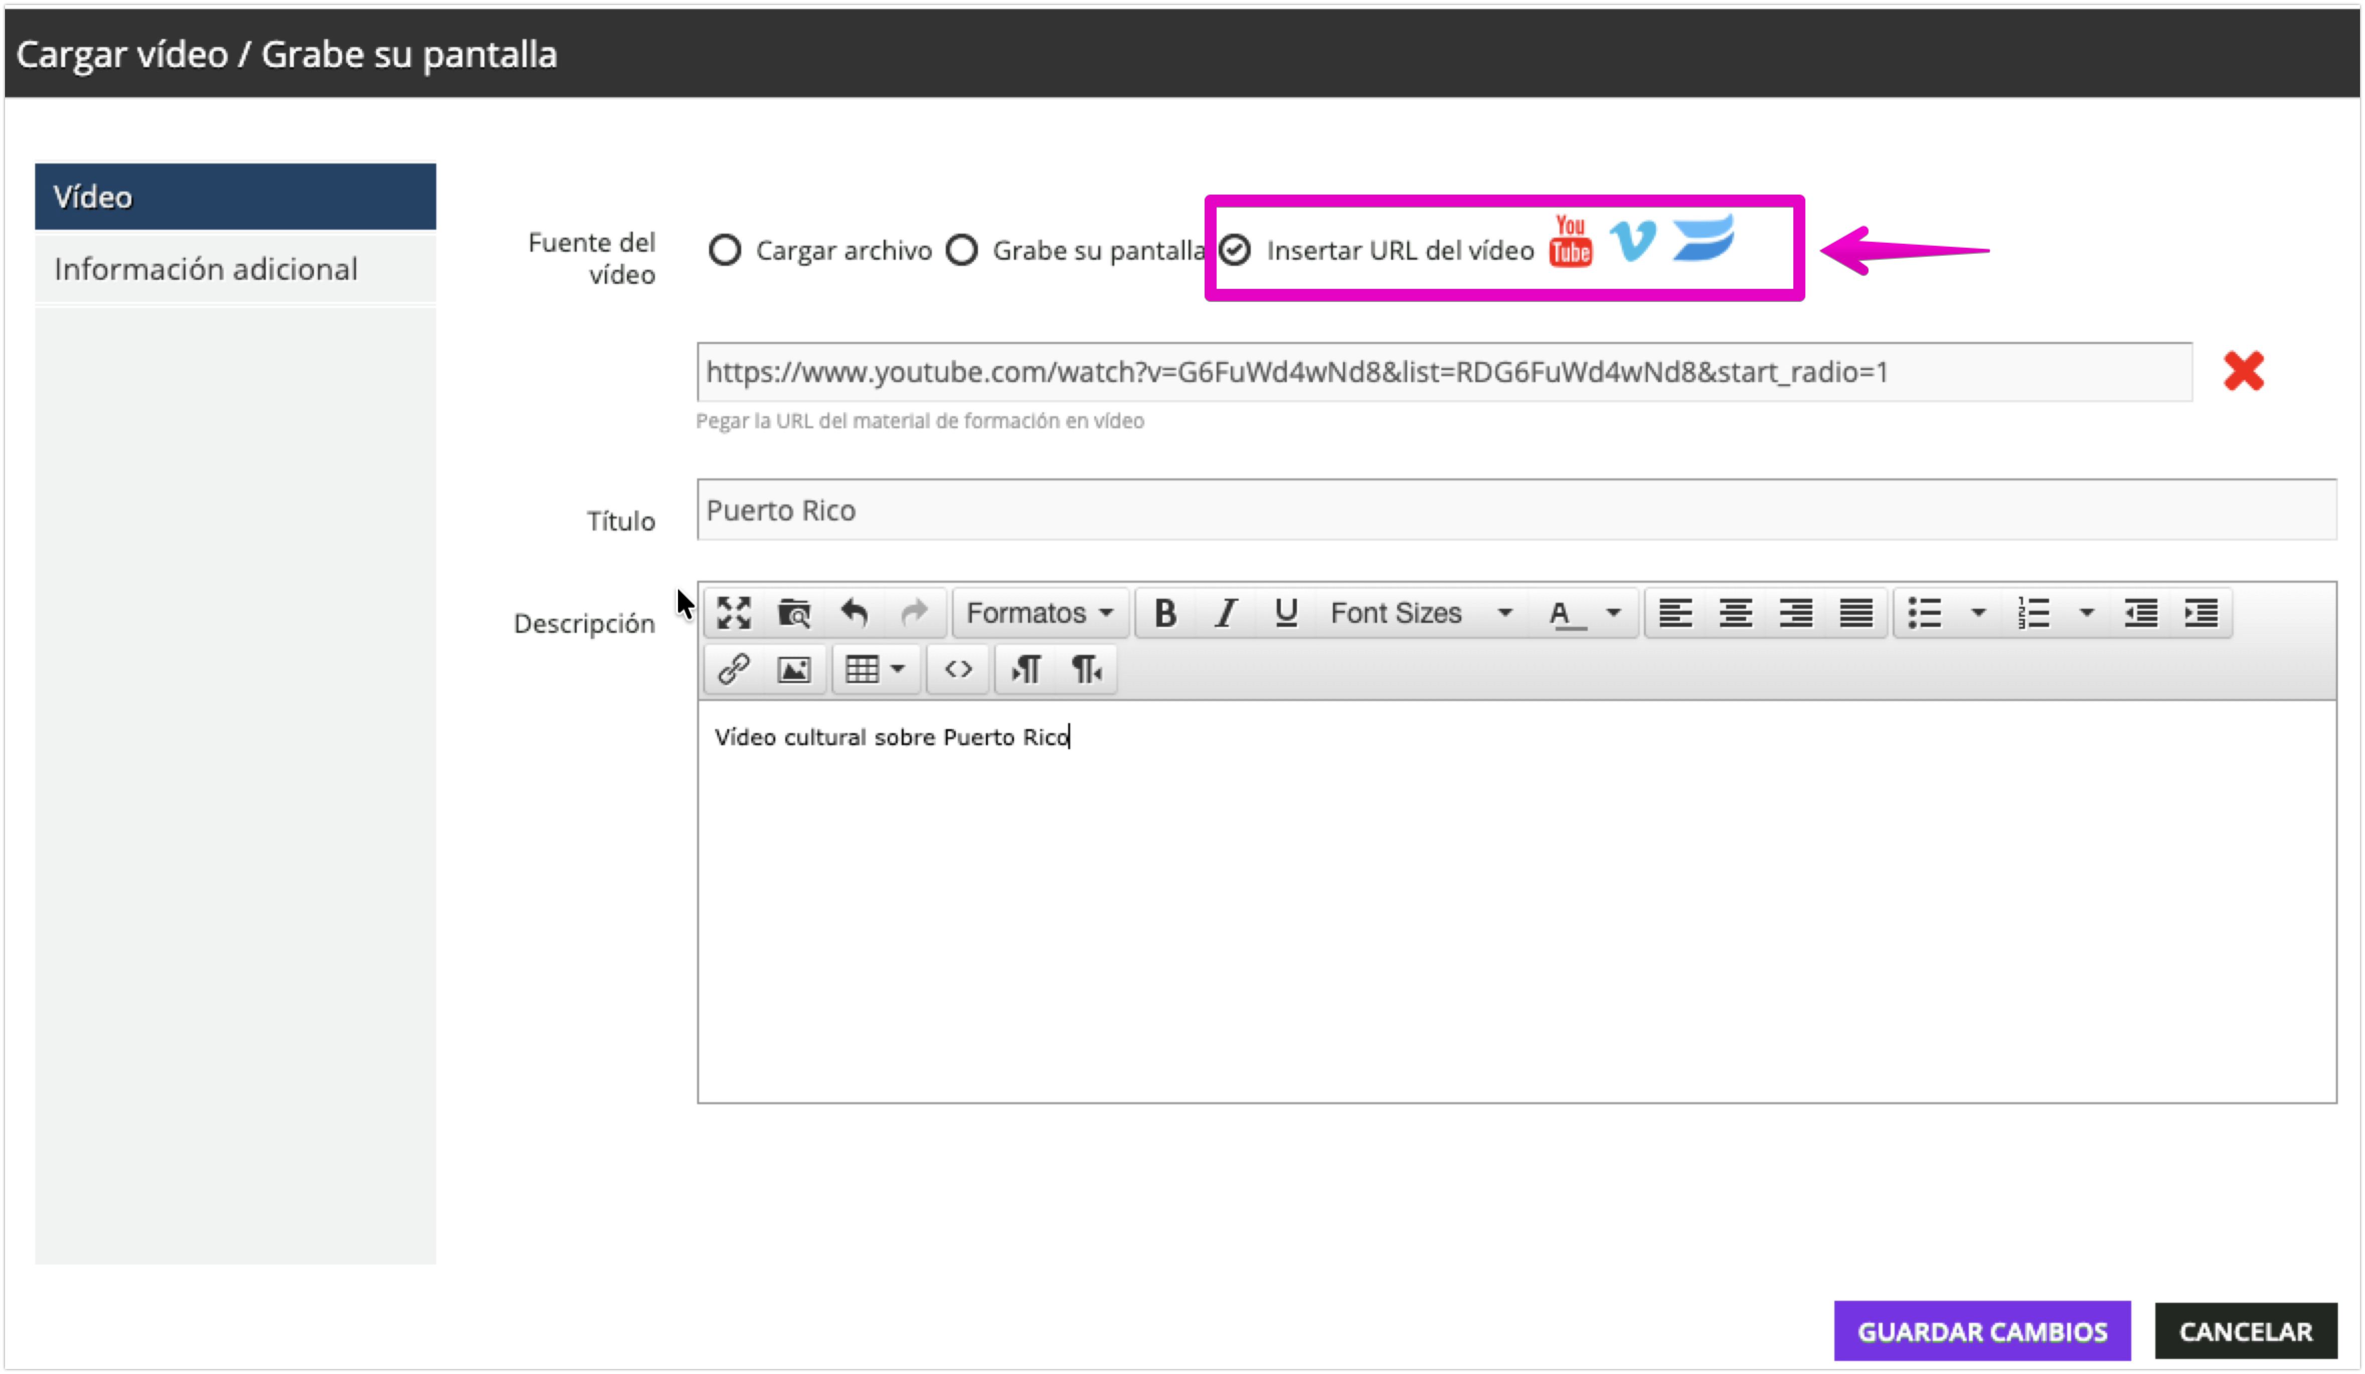Open the text color picker arrow

click(1613, 613)
